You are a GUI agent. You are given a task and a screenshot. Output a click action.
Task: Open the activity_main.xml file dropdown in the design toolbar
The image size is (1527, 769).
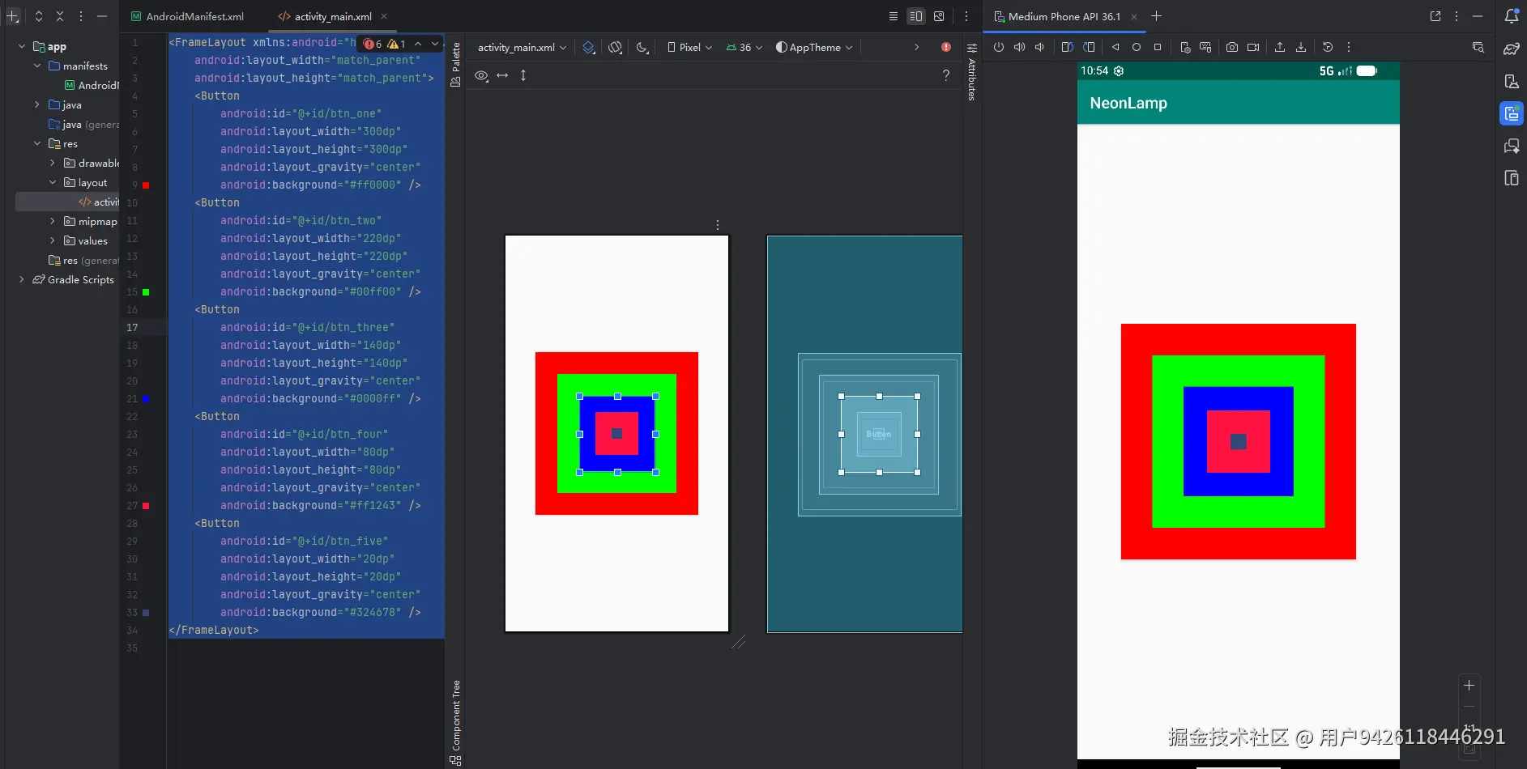tap(522, 48)
